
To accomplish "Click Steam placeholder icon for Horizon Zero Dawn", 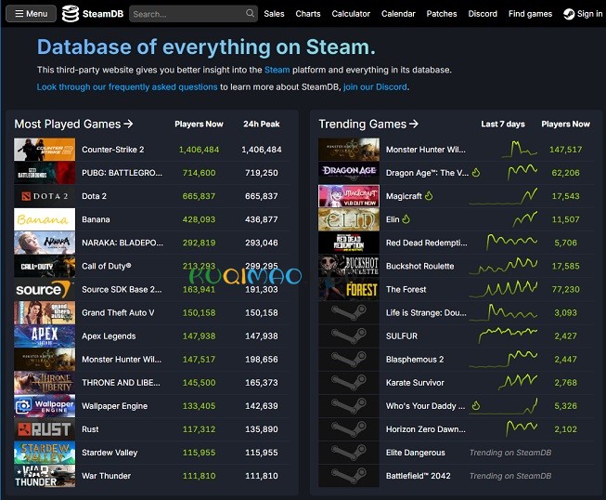I will (349, 429).
